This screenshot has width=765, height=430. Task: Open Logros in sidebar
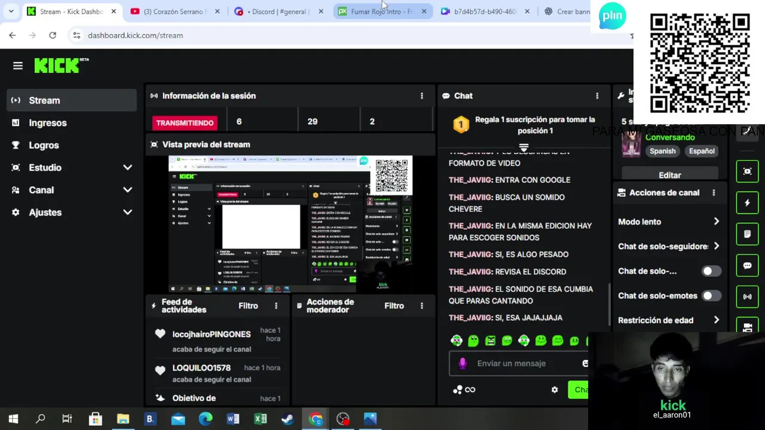pyautogui.click(x=72, y=145)
